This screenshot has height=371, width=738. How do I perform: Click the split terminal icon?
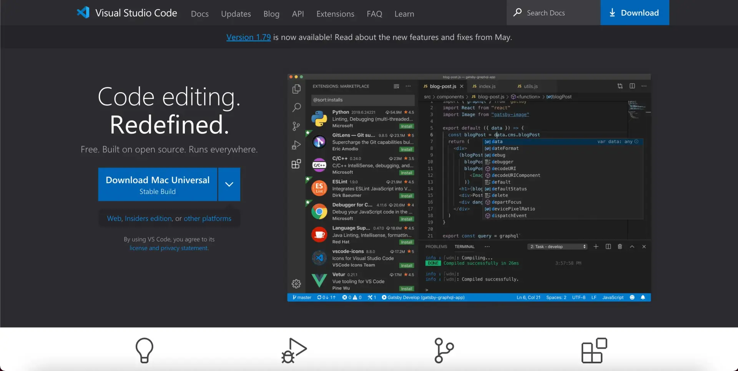[x=608, y=247]
